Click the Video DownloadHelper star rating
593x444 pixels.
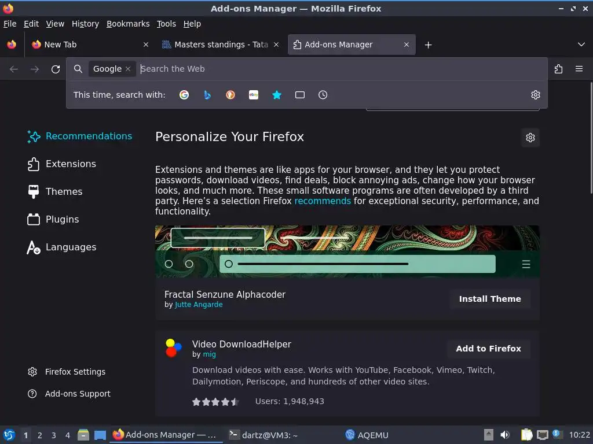pos(215,402)
